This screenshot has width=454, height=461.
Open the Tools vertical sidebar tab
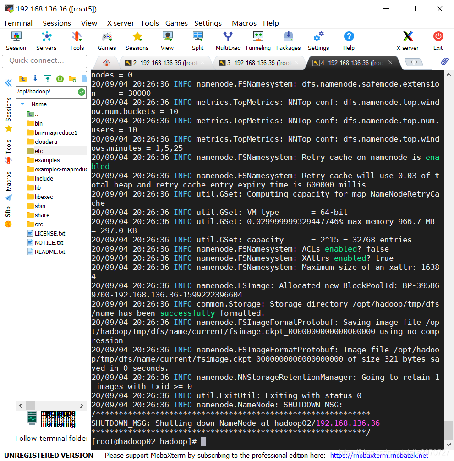(9, 147)
